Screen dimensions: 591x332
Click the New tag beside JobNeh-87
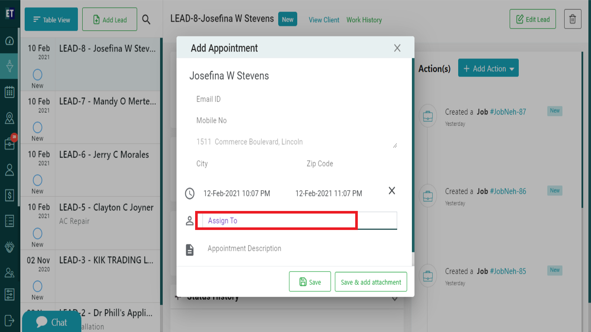[555, 111]
